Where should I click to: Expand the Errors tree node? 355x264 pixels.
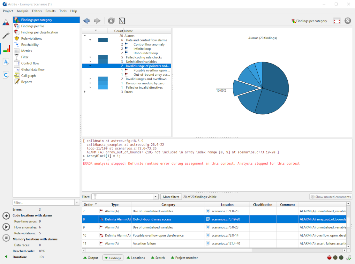click(85, 92)
